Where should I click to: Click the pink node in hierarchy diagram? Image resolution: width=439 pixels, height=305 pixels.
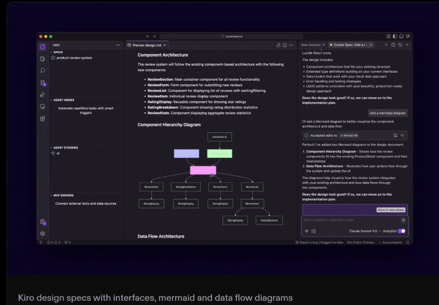click(203, 170)
